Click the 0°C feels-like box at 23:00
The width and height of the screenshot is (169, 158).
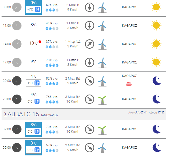[34, 101]
